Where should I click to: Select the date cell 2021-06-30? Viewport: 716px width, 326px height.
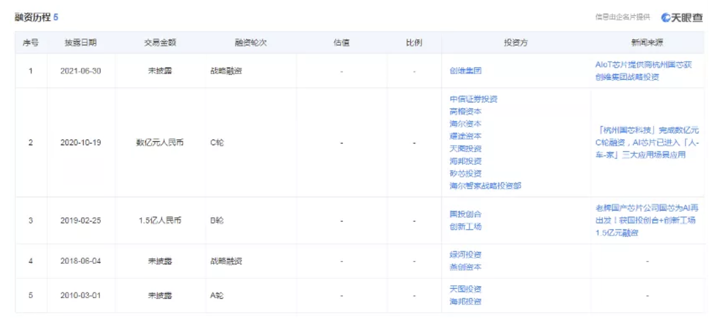81,71
